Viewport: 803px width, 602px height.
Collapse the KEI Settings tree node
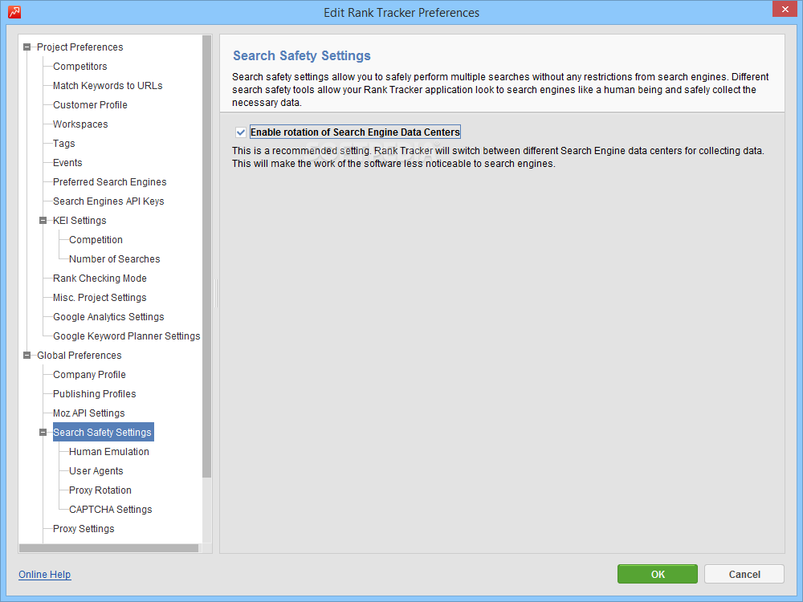pos(43,221)
